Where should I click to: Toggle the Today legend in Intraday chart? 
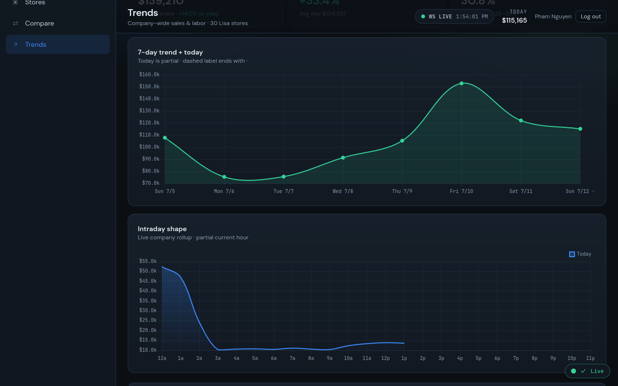(x=580, y=254)
